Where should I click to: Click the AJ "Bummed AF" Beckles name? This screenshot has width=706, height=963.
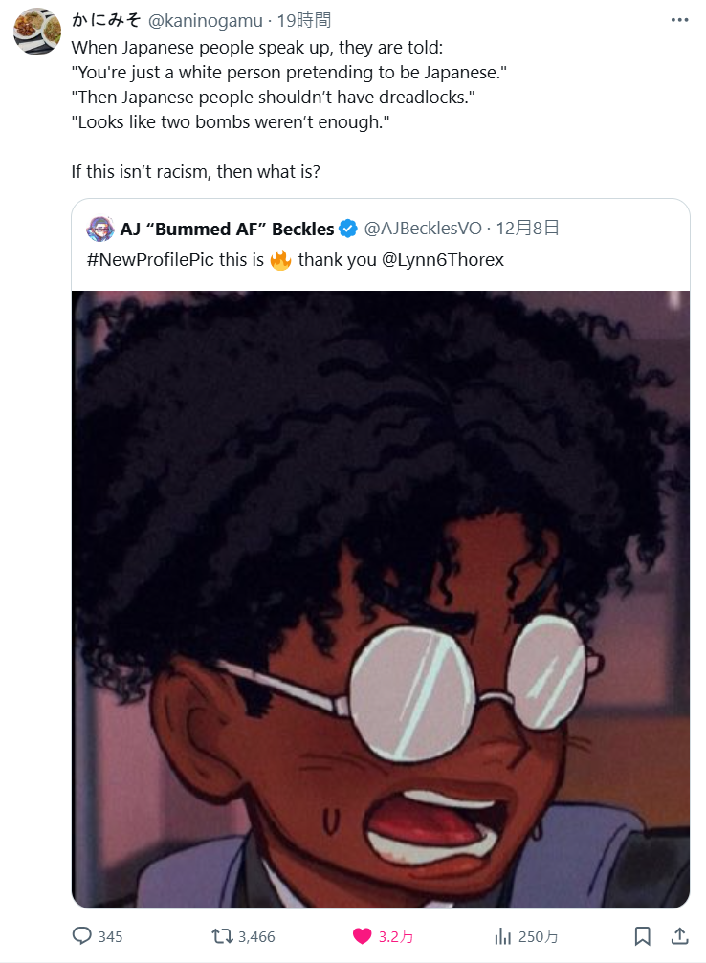227,229
